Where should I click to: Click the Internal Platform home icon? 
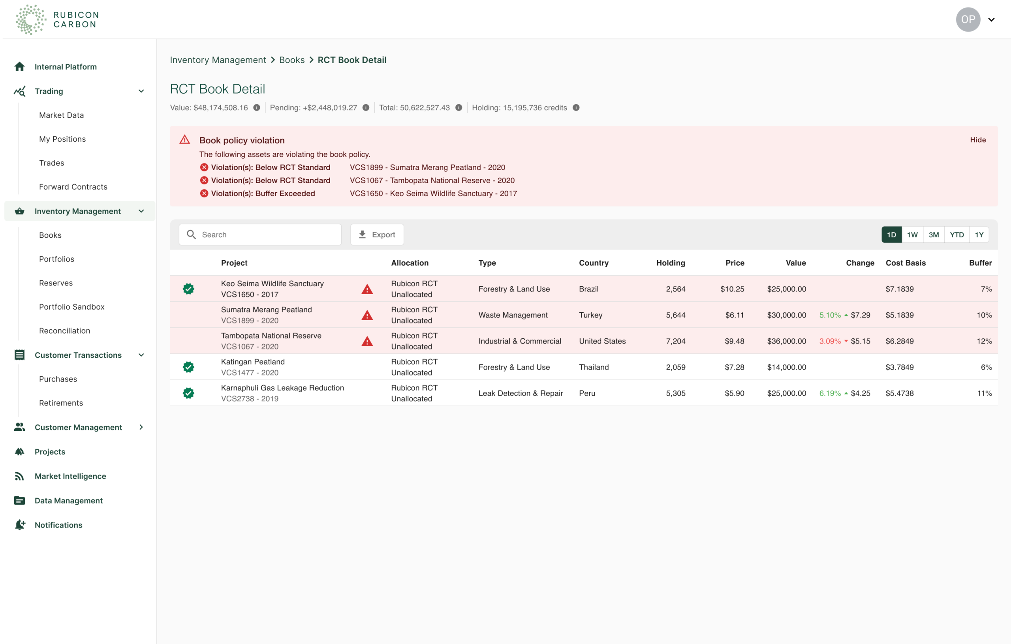[x=19, y=67]
